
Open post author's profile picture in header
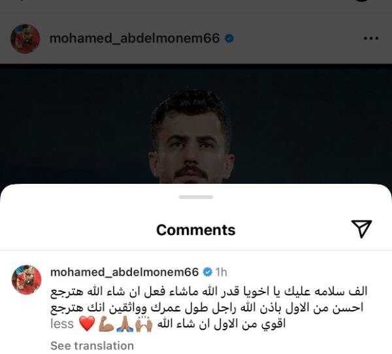click(x=25, y=39)
